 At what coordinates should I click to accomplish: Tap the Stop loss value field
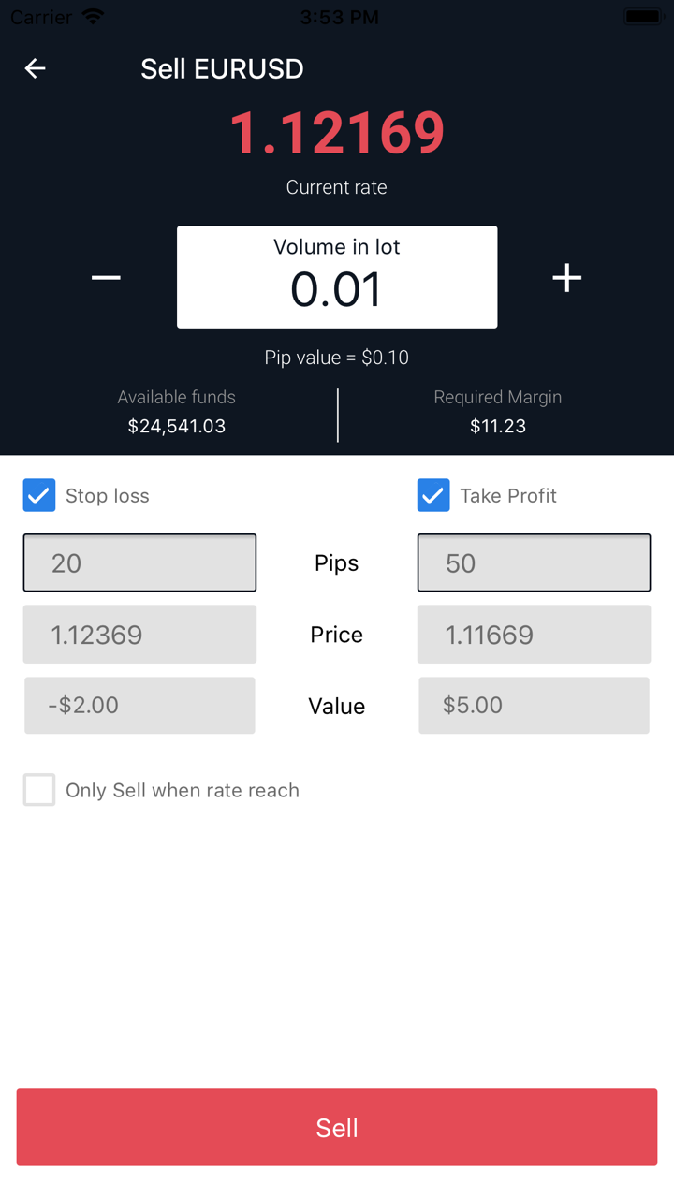[x=139, y=705]
